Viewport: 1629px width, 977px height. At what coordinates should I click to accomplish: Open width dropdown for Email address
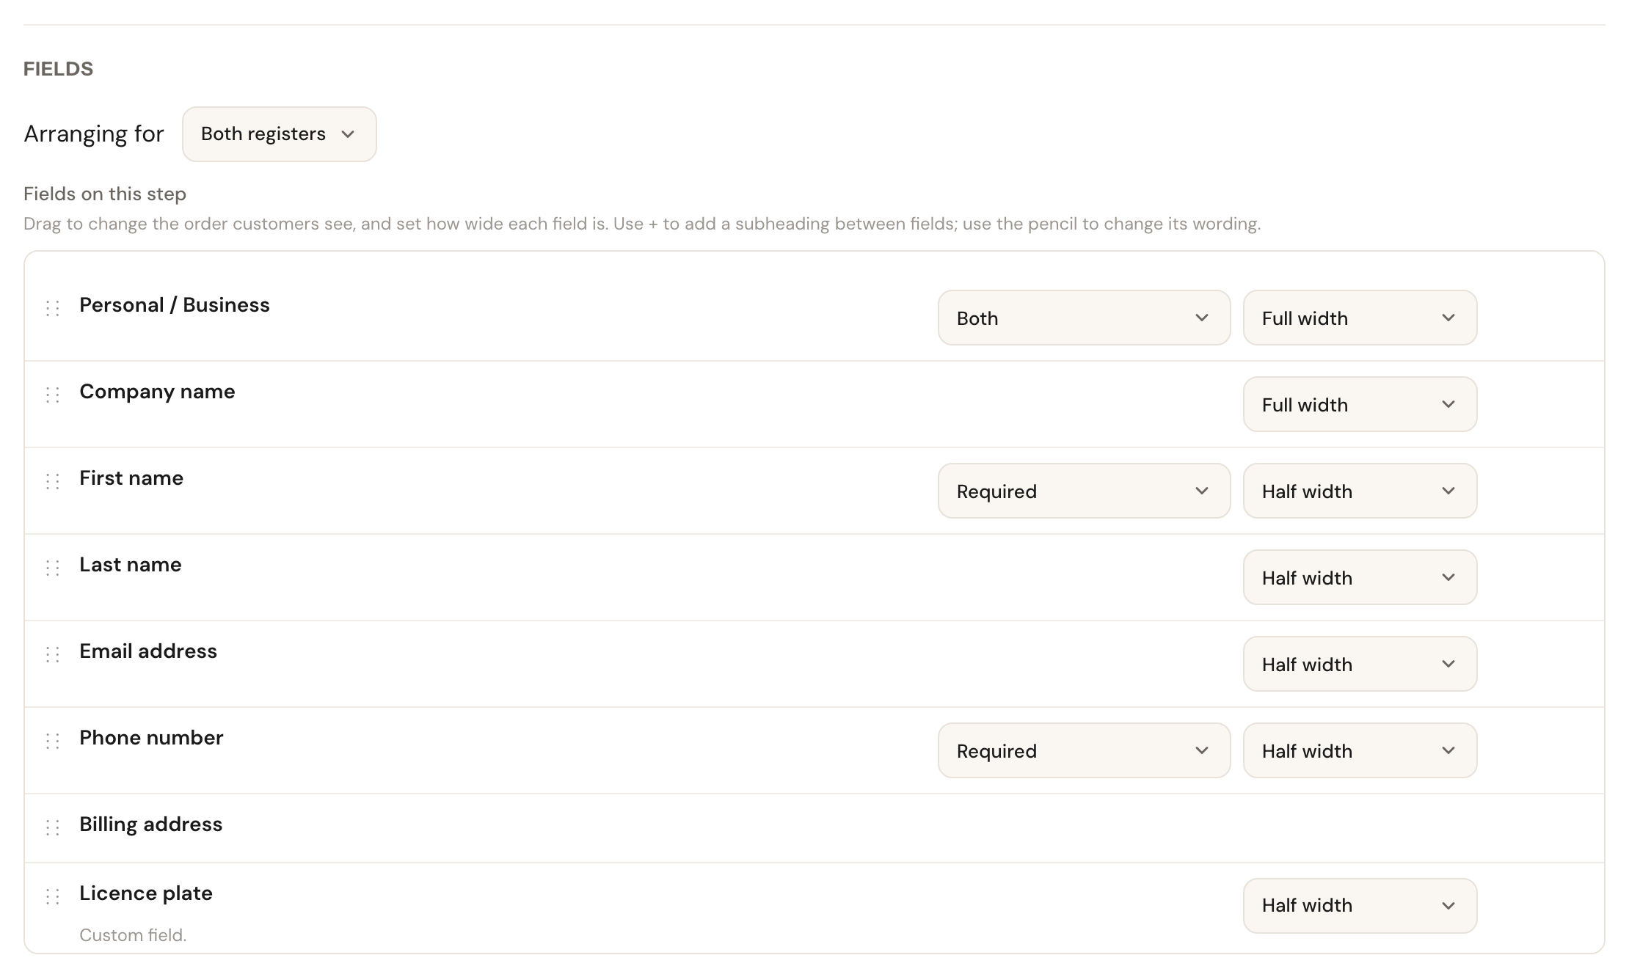tap(1360, 664)
